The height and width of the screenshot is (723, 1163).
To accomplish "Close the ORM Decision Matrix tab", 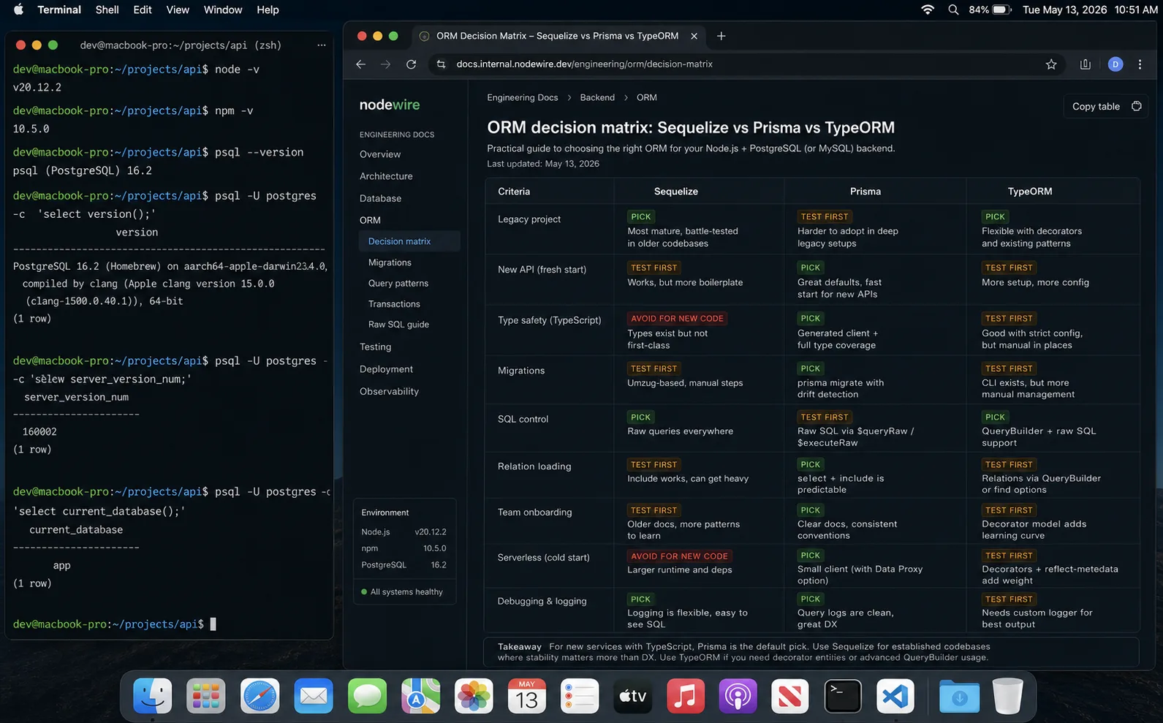I will pyautogui.click(x=694, y=36).
